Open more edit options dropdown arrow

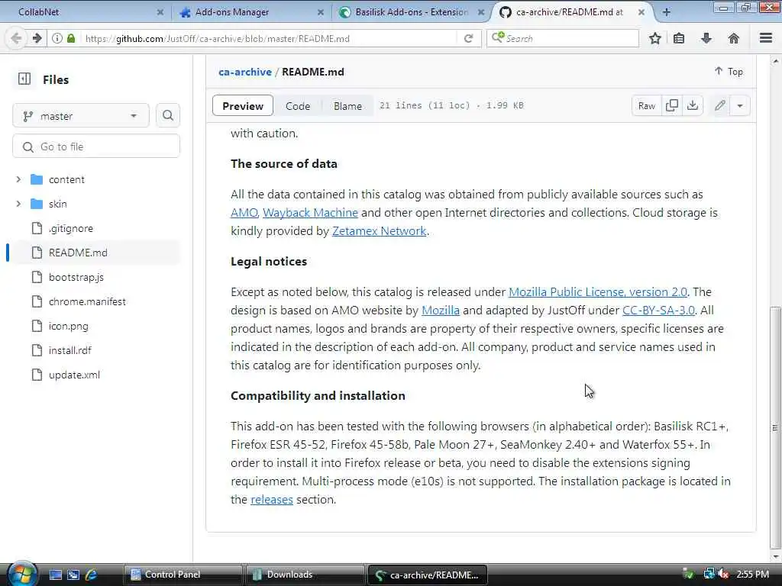[x=739, y=105]
